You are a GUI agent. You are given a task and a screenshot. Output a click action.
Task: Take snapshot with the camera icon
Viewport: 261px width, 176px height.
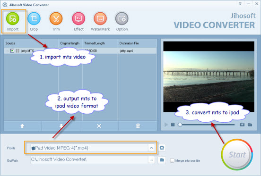(242, 125)
